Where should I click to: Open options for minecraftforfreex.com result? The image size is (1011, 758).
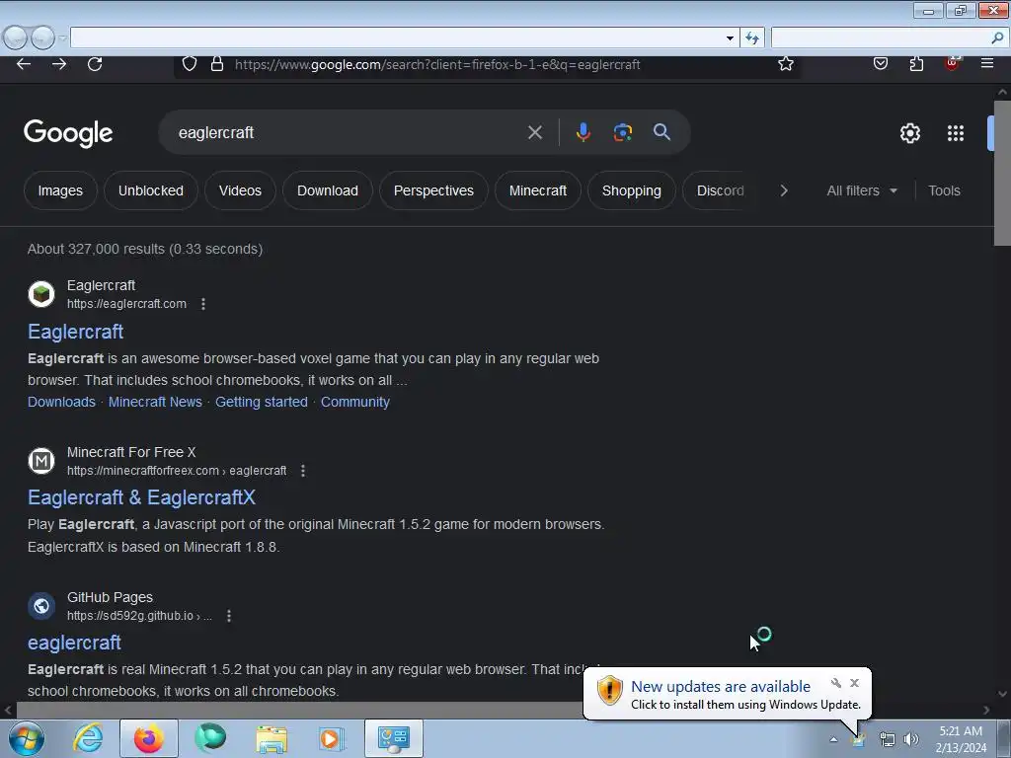click(x=303, y=471)
